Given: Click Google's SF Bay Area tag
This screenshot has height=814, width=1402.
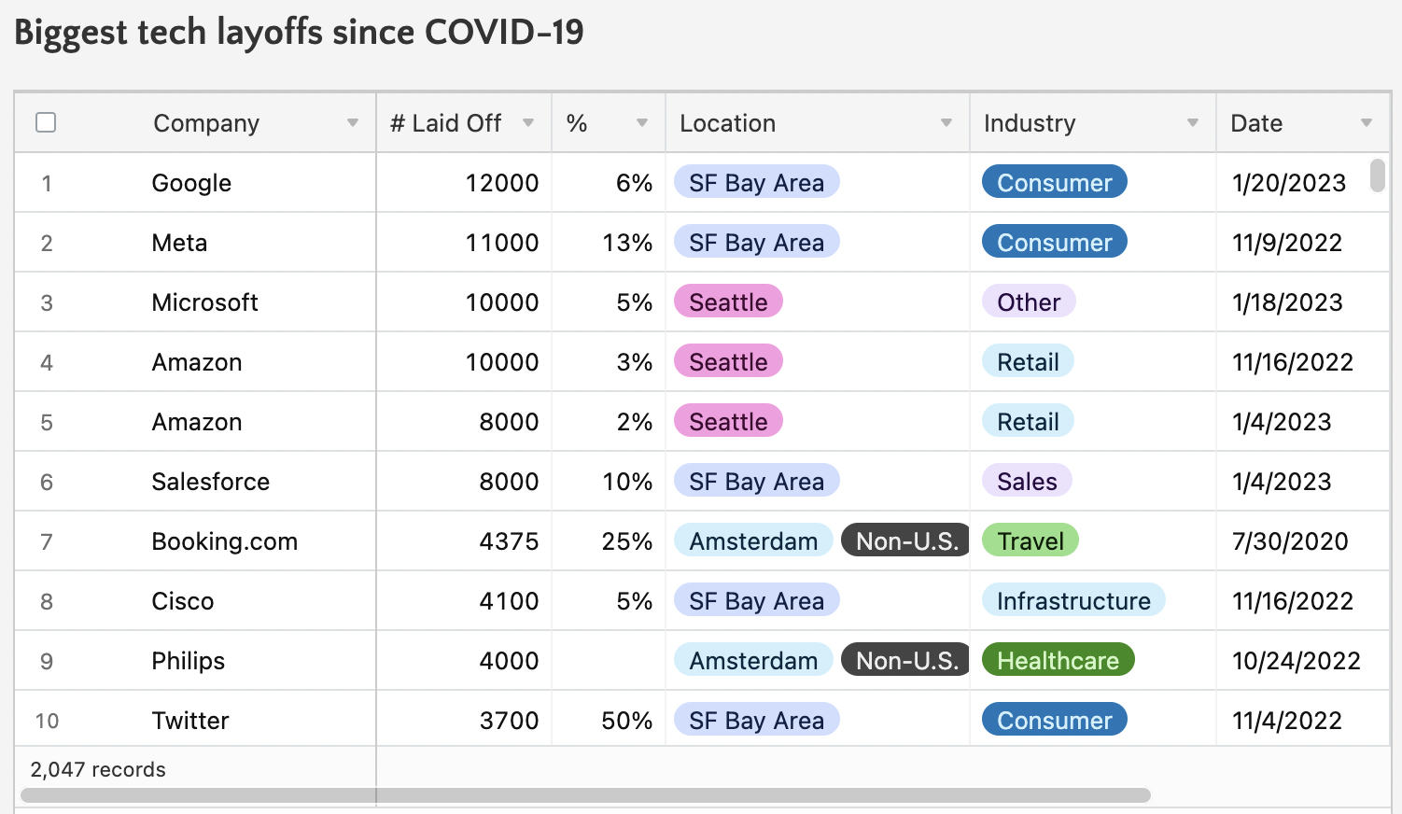Looking at the screenshot, I should (x=757, y=182).
